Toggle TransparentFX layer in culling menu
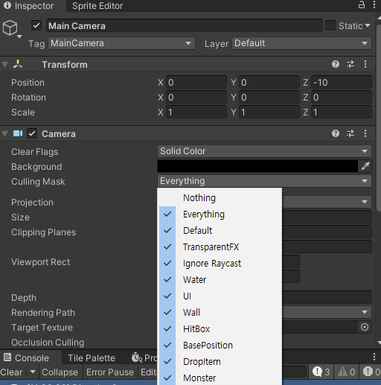The image size is (381, 385). pos(220,246)
